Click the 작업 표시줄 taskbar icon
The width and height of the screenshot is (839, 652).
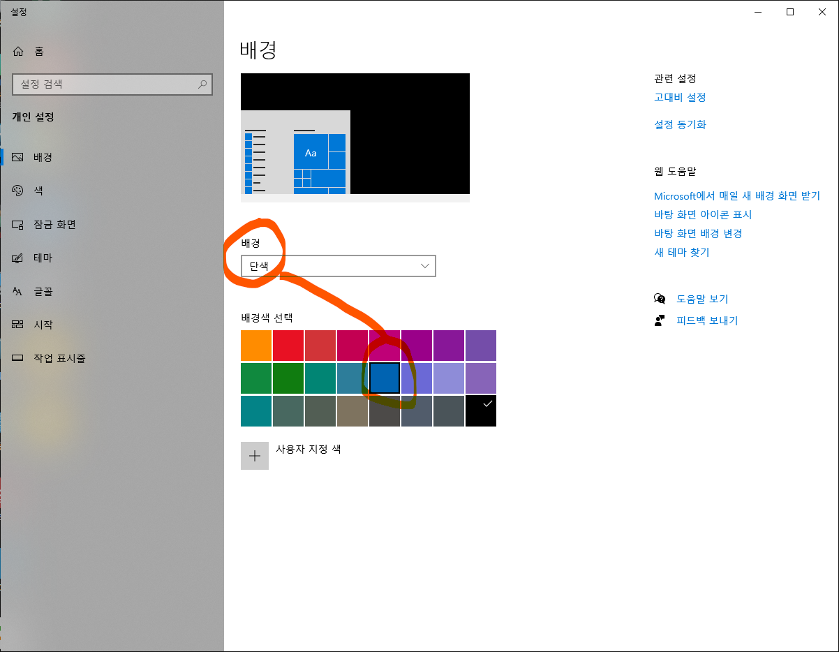pyautogui.click(x=18, y=358)
